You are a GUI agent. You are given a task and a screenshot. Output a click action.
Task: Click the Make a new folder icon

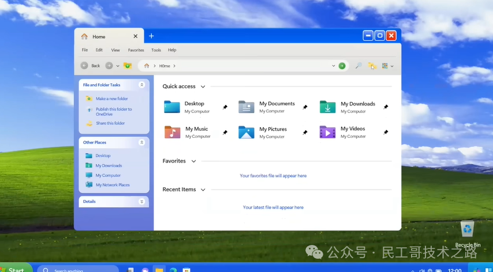click(x=89, y=99)
